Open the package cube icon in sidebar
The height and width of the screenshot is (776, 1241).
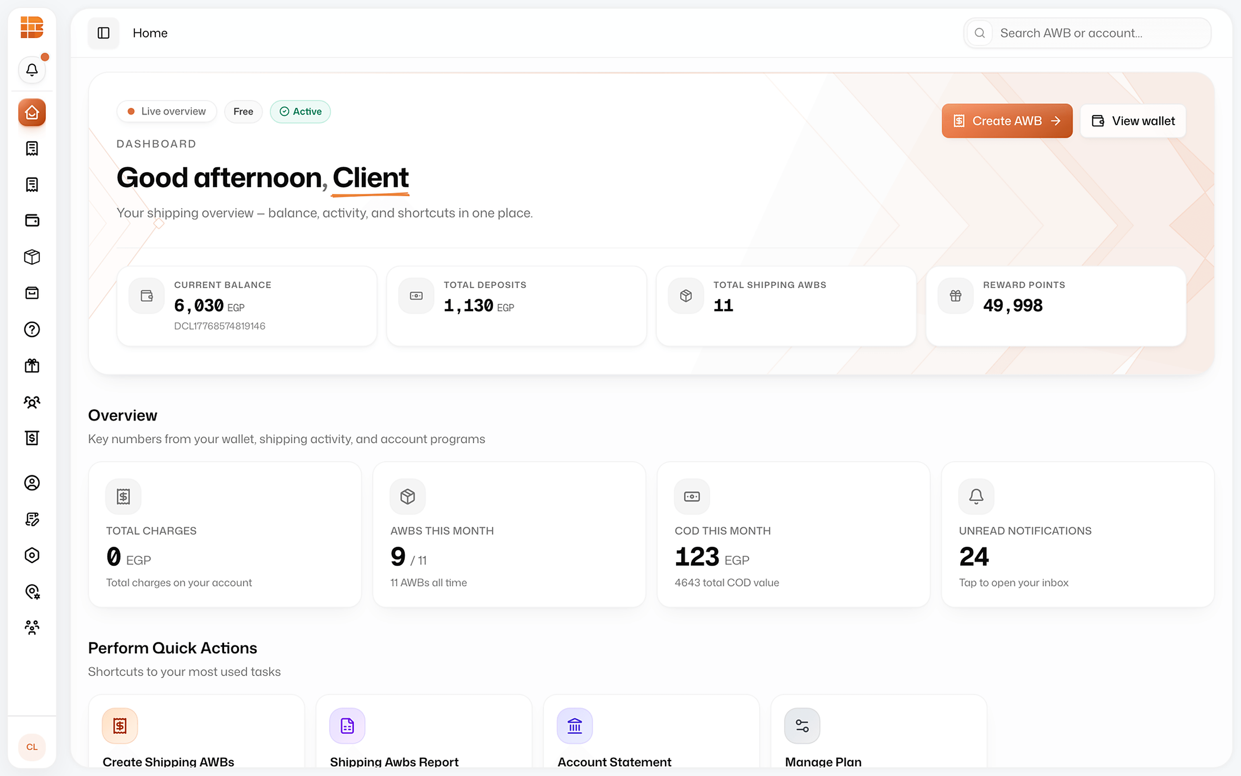[x=32, y=257]
